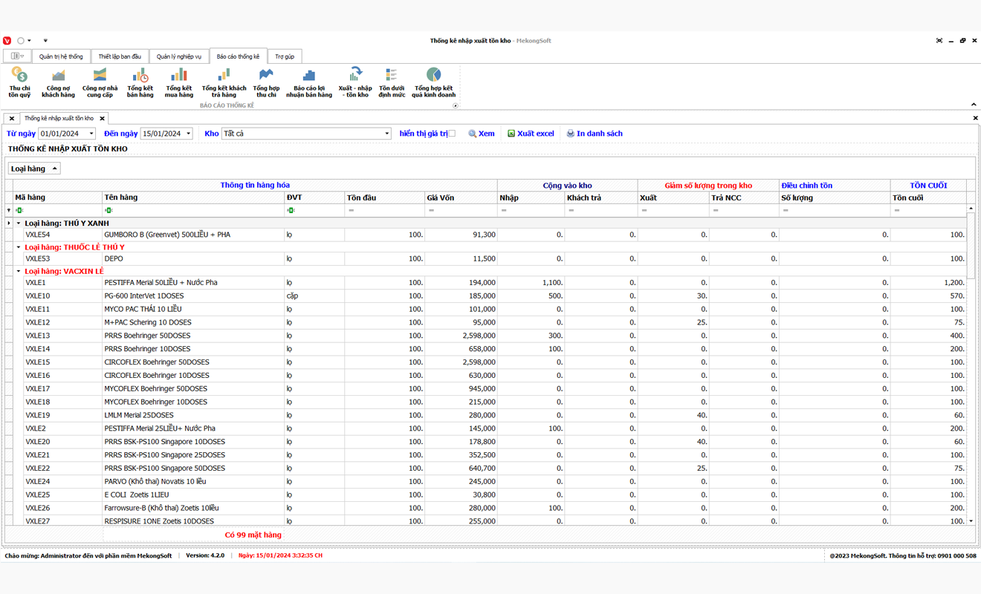
Task: Open Tổng kết bán hàng report
Action: coord(140,82)
